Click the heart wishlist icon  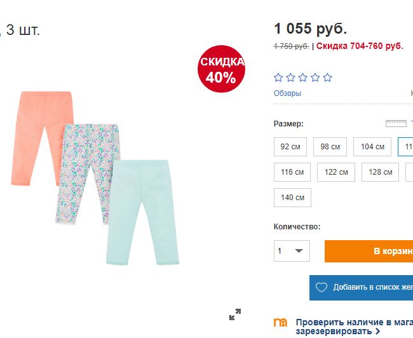(x=322, y=287)
